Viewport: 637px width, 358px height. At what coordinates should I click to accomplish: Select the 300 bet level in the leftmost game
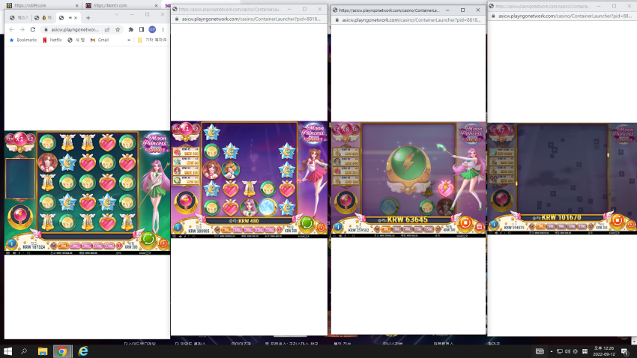click(63, 246)
